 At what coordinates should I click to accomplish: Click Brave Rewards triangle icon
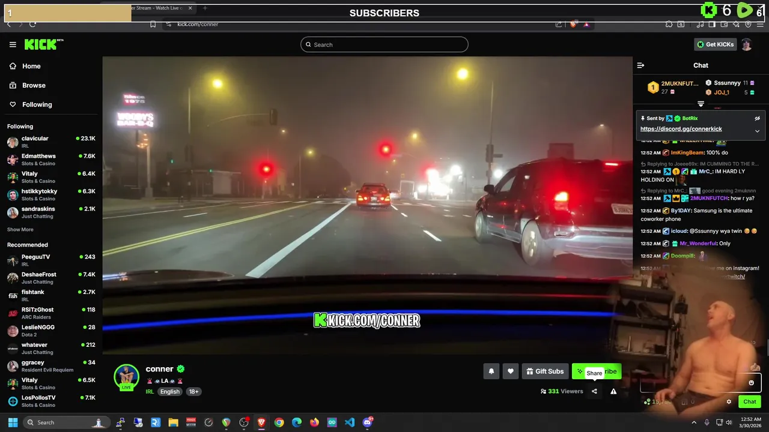[586, 24]
